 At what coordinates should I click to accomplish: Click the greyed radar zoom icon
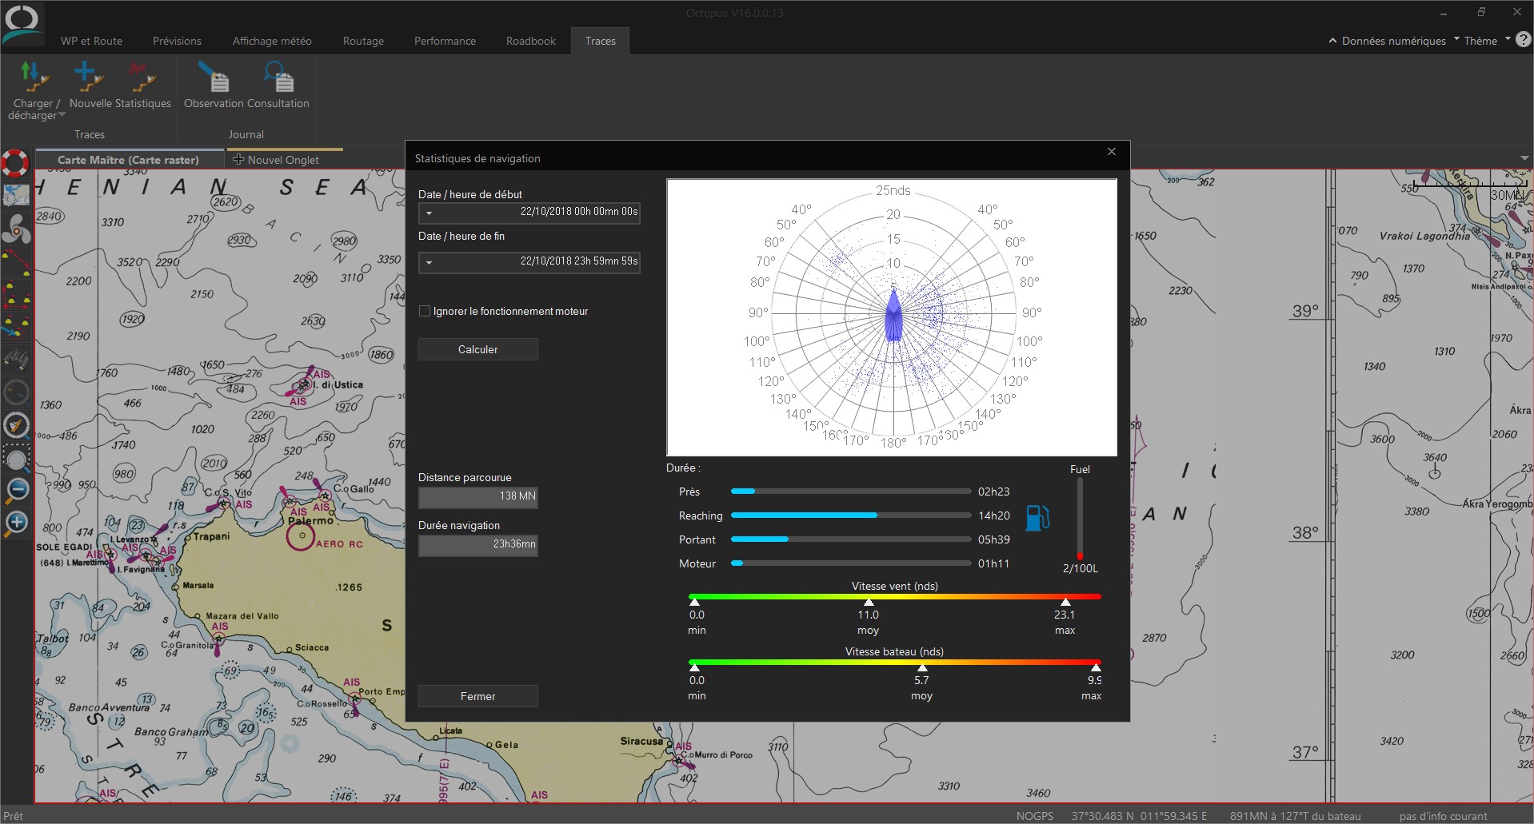point(16,392)
